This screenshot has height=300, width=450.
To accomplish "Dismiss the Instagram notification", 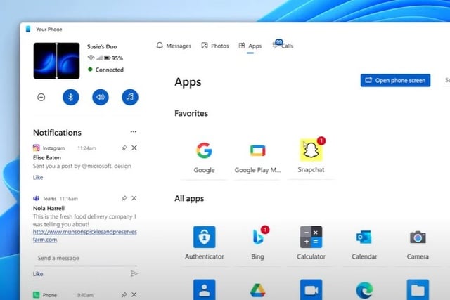I will (134, 148).
